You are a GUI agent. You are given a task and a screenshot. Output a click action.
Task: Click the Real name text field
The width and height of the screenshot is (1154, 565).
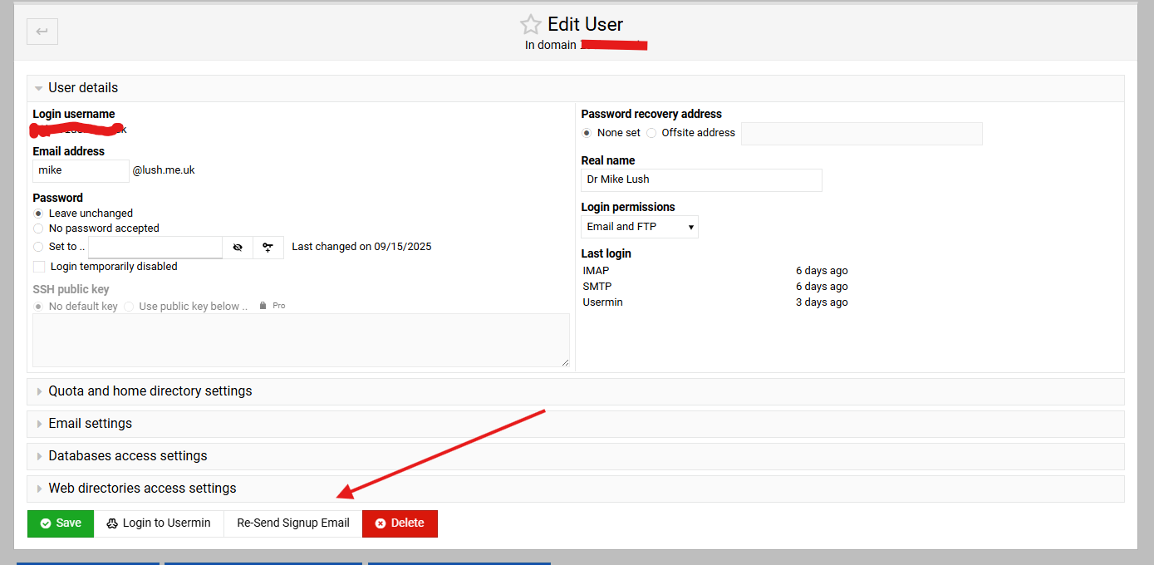point(701,180)
